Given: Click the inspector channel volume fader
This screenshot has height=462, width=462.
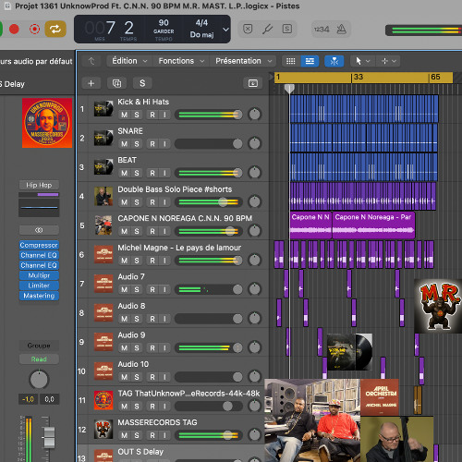Looking at the screenshot, I should [48, 437].
